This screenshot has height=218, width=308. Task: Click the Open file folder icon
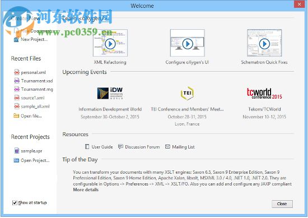click(x=16, y=115)
